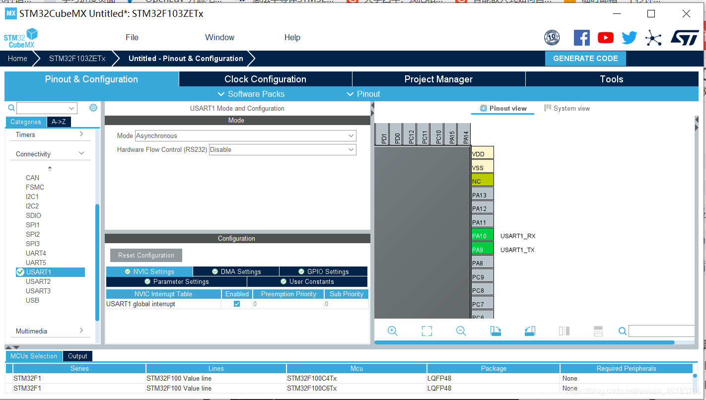This screenshot has width=706, height=400.
Task: Select pin PA9 on the chip
Action: [x=483, y=249]
